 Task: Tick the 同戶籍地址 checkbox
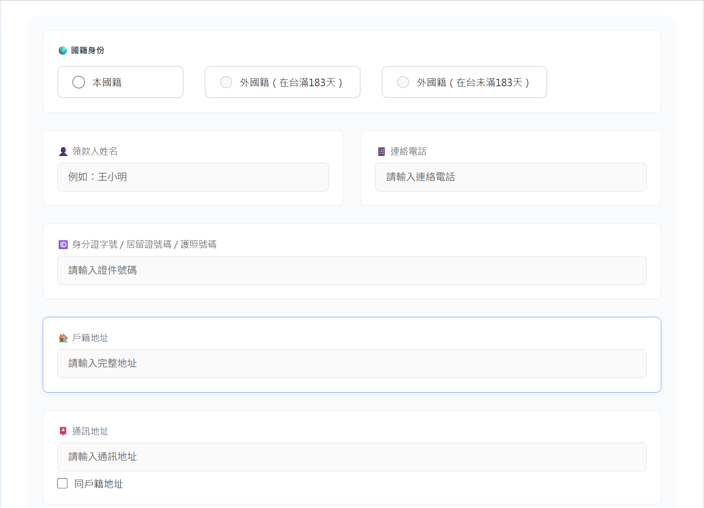tap(62, 483)
